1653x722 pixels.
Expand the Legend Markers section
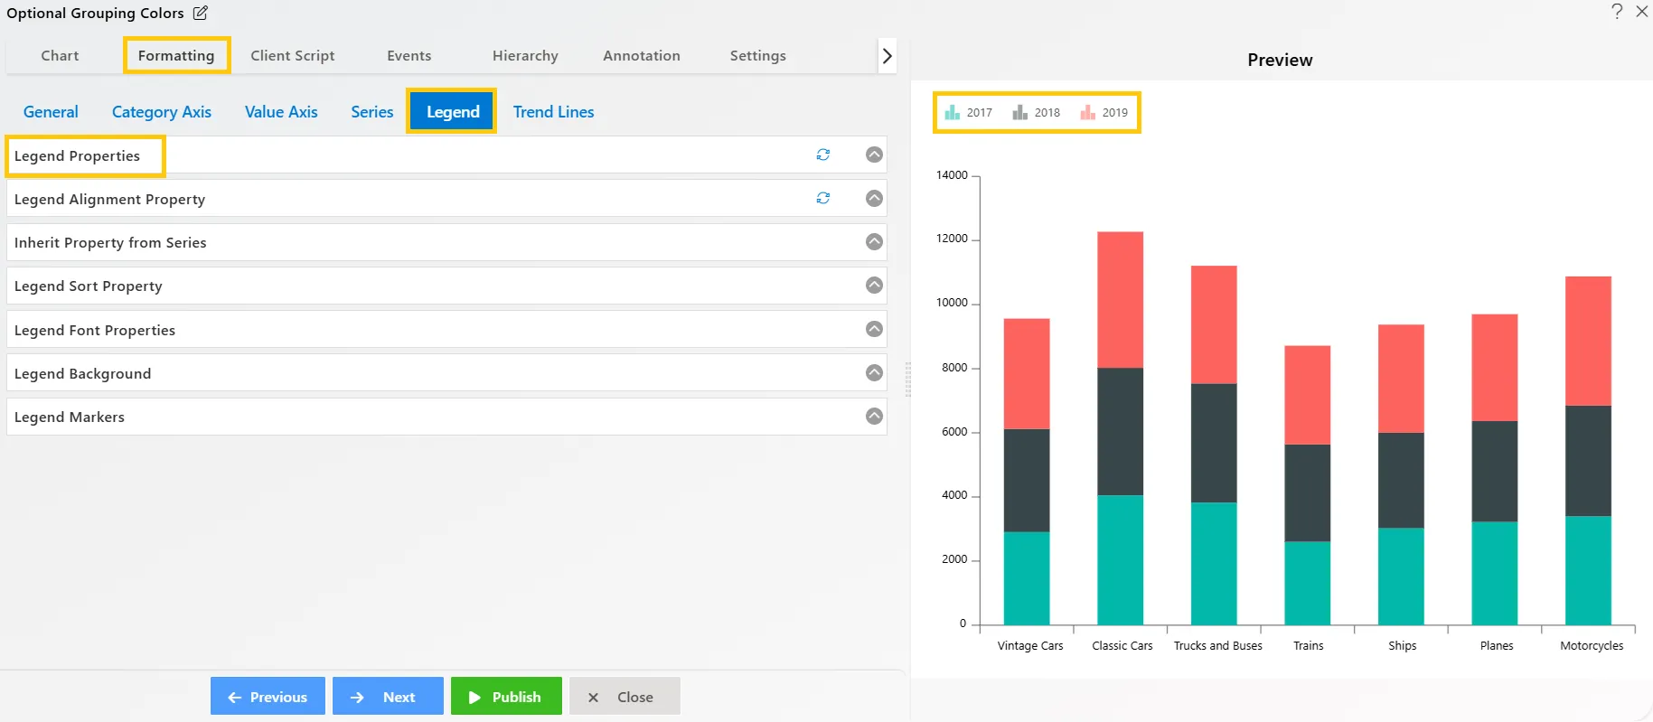874,416
